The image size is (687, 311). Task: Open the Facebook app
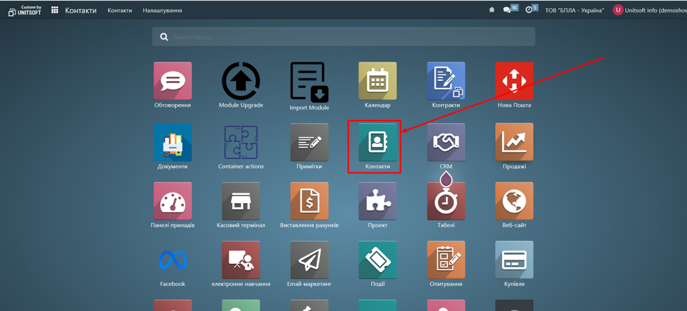click(172, 260)
